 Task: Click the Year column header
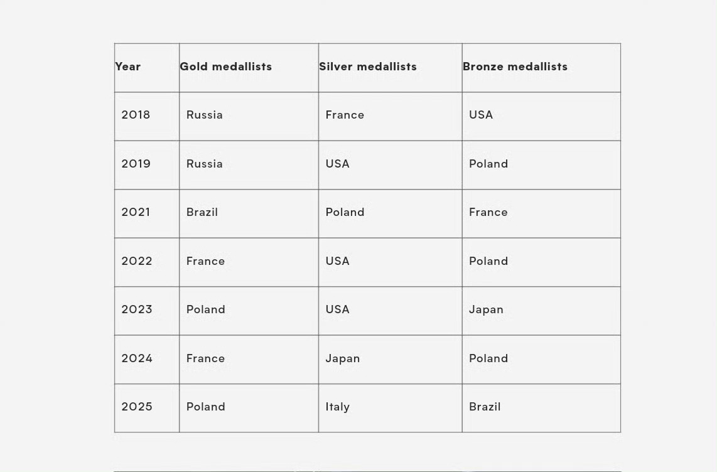tap(147, 68)
